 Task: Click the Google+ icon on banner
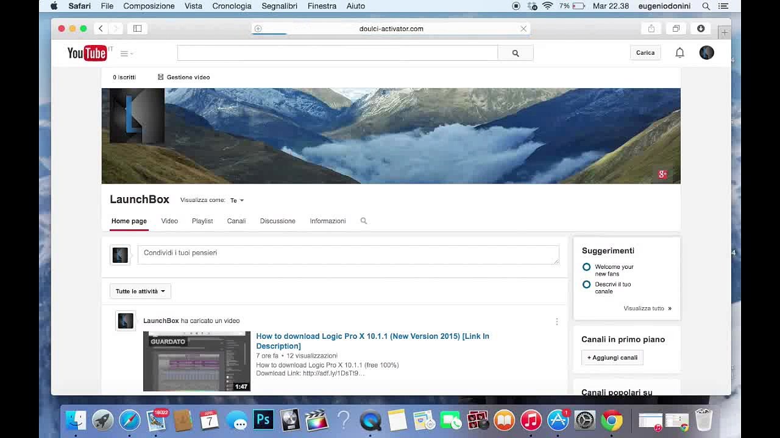(x=662, y=175)
